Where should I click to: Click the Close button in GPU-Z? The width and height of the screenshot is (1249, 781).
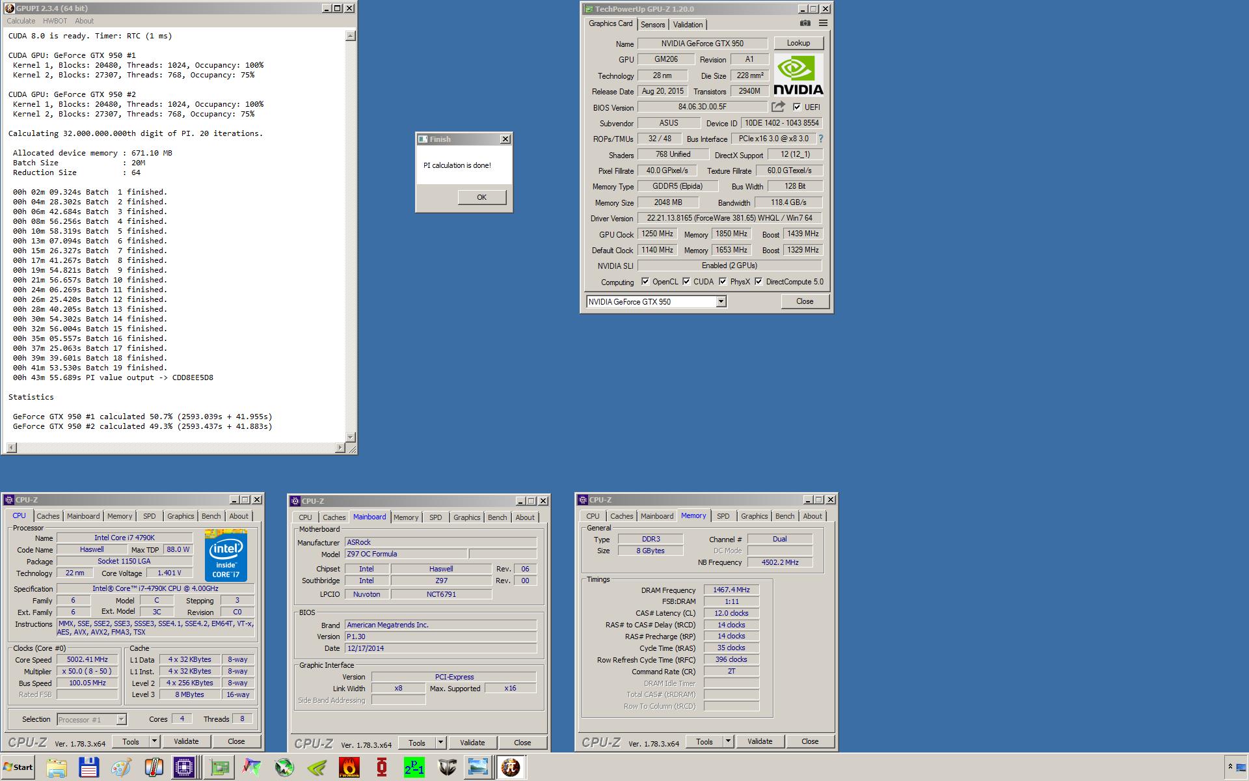tap(805, 301)
